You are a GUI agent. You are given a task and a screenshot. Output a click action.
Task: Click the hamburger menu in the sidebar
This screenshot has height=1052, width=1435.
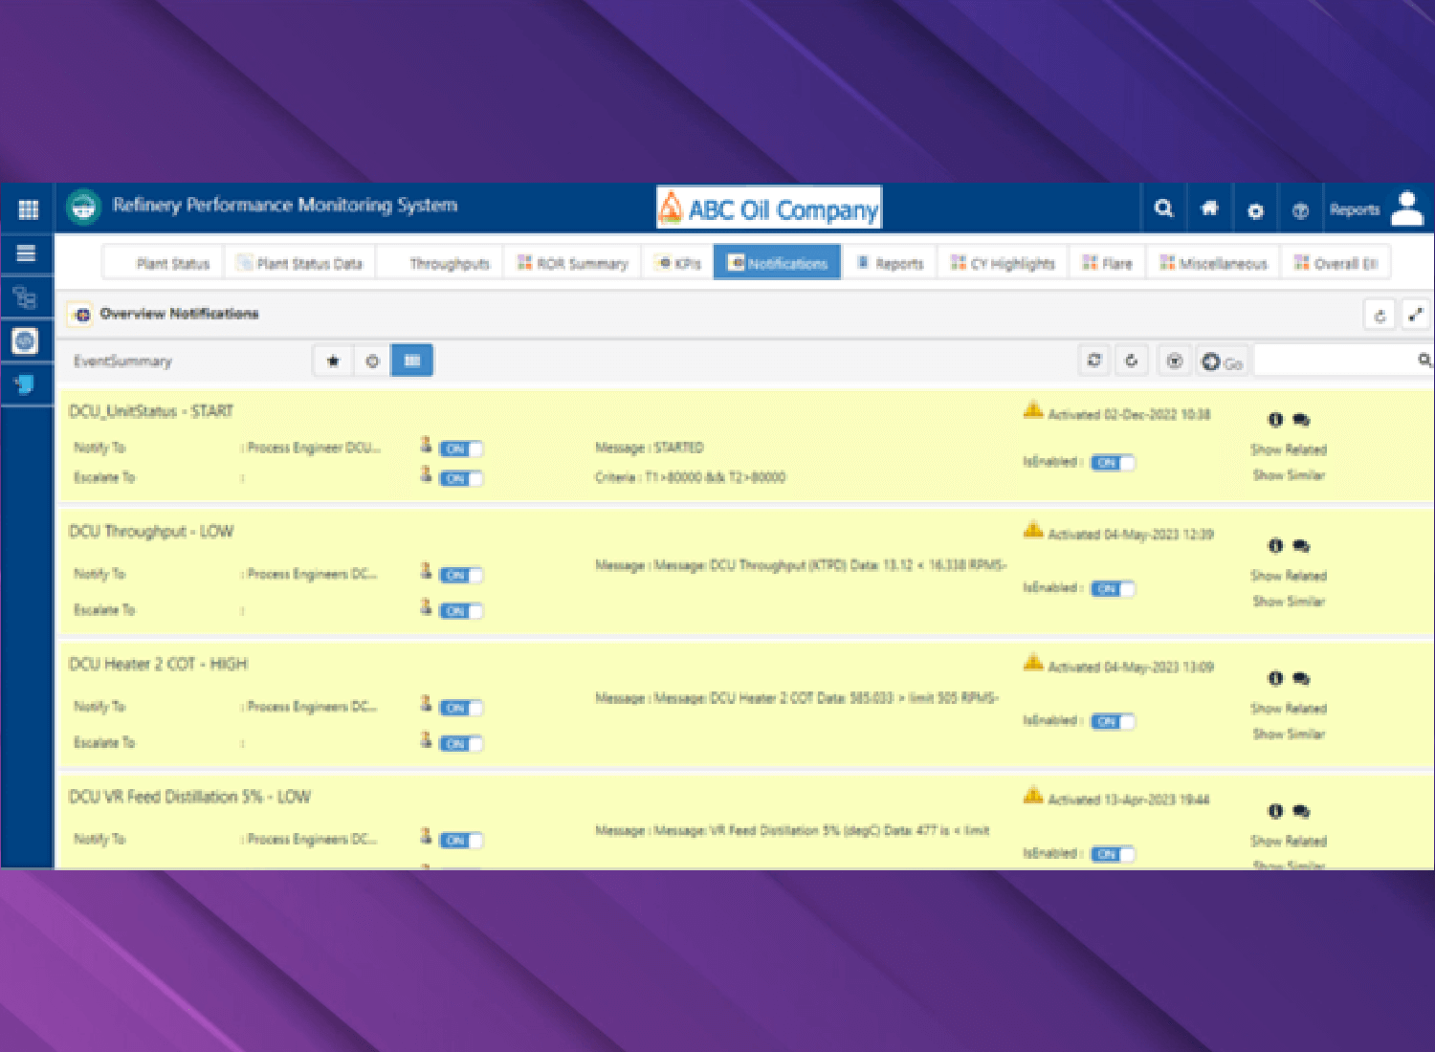26,253
